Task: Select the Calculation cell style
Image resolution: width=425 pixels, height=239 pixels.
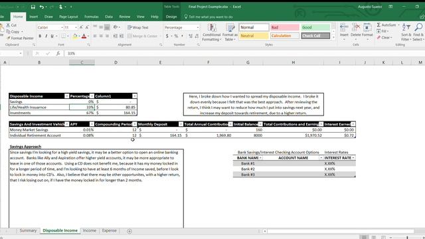Action: 285,36
